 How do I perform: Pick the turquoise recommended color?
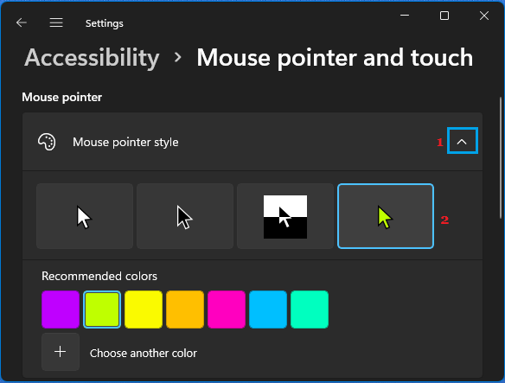(x=310, y=310)
